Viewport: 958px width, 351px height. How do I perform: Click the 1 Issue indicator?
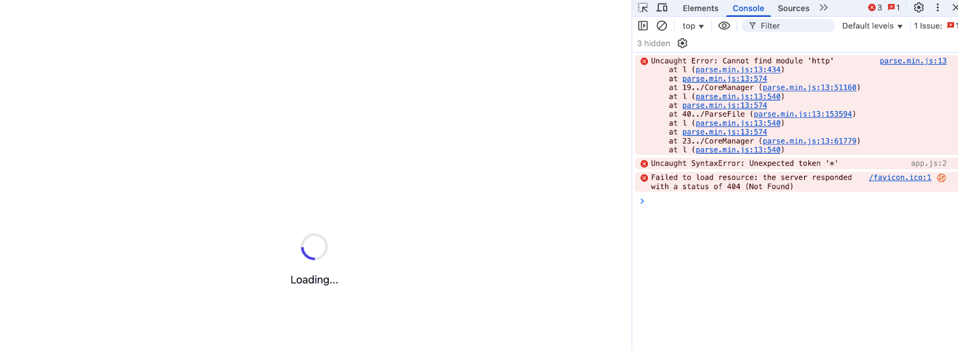(935, 26)
